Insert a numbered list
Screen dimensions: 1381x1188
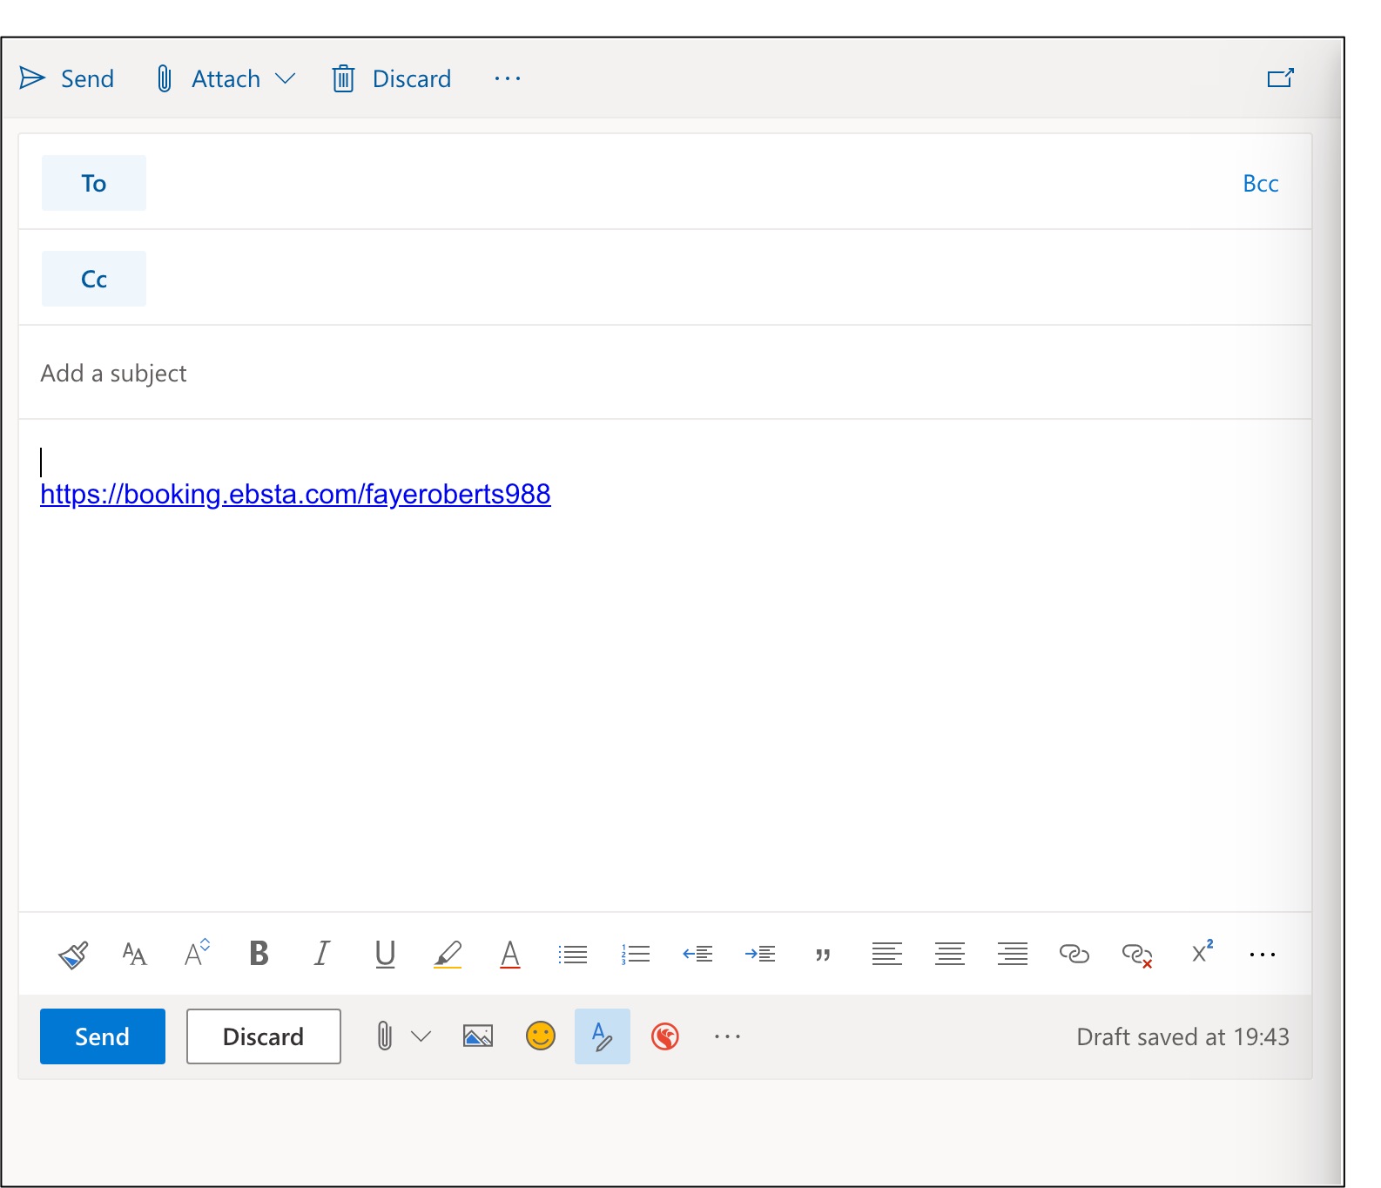[636, 955]
